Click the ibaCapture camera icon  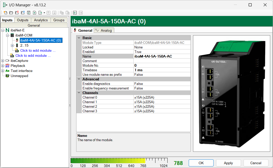[x=7, y=61]
